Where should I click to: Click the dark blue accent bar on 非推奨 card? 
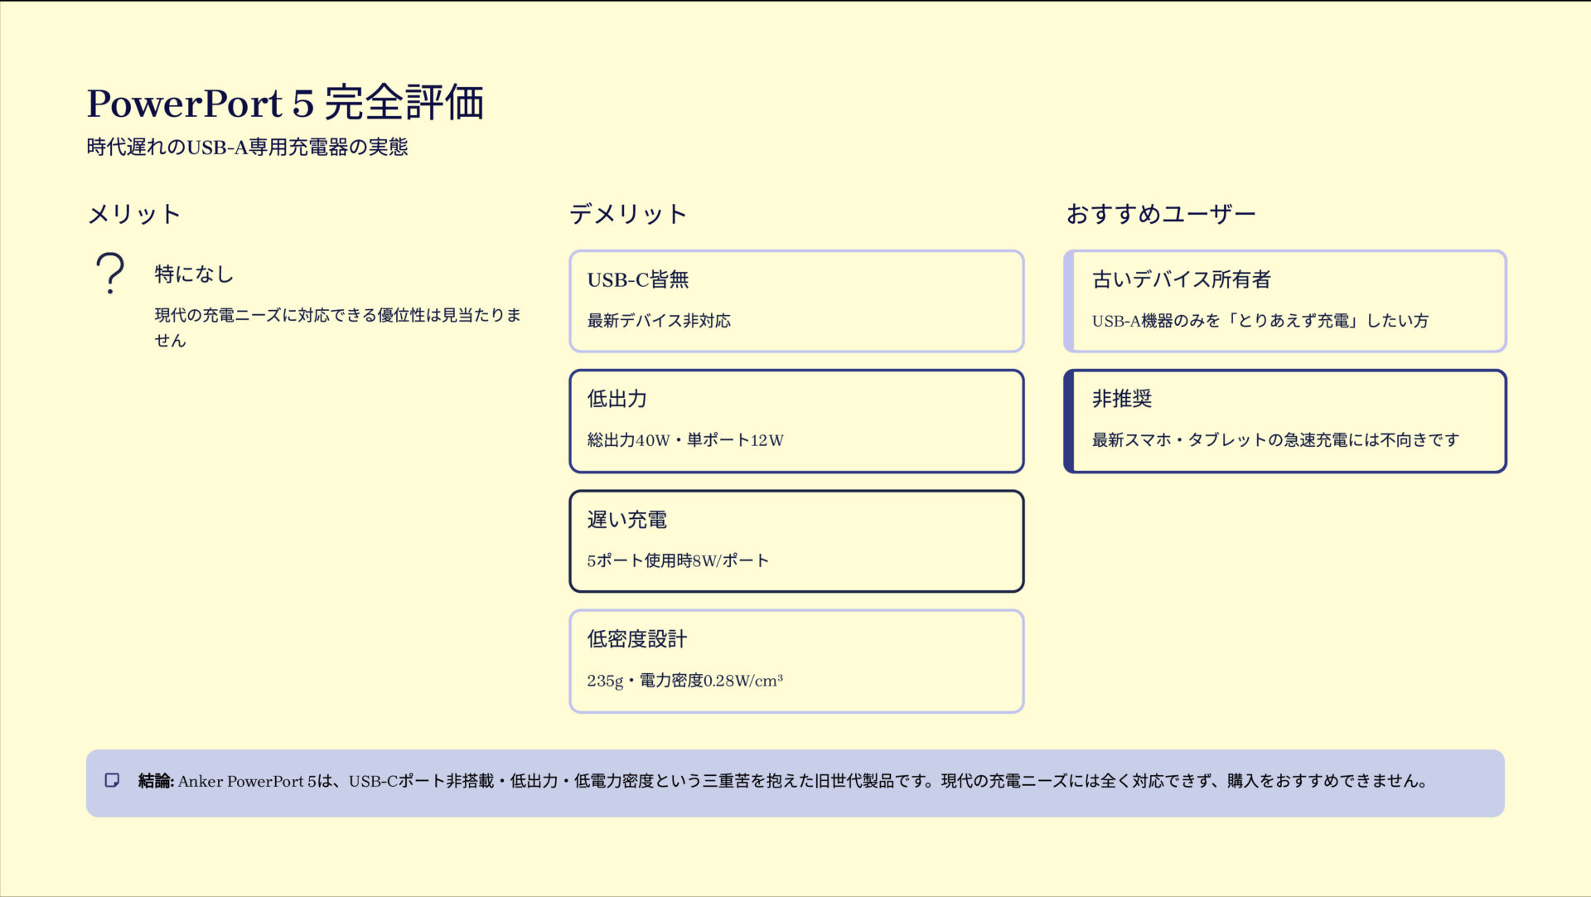[x=1069, y=421]
